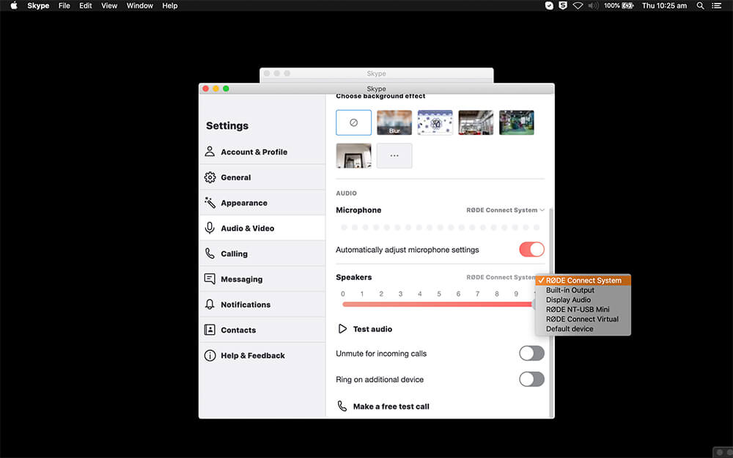Click the clock showing Thu 10:25 am
Viewport: 733px width, 458px height.
pos(664,6)
